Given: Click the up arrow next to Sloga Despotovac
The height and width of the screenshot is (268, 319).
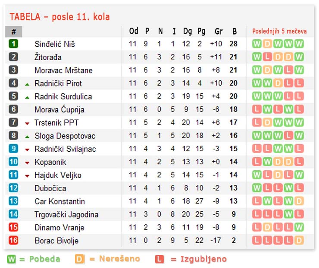Looking at the screenshot, I should (x=27, y=136).
